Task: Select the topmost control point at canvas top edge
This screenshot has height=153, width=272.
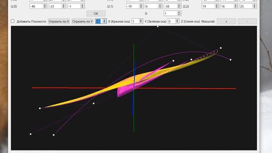Action: 158,26
